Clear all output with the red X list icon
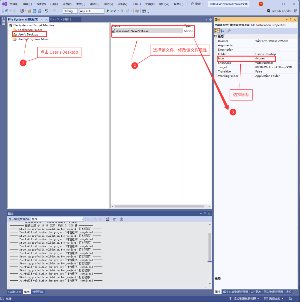Viewport: 300px width, 302px height. click(107, 219)
